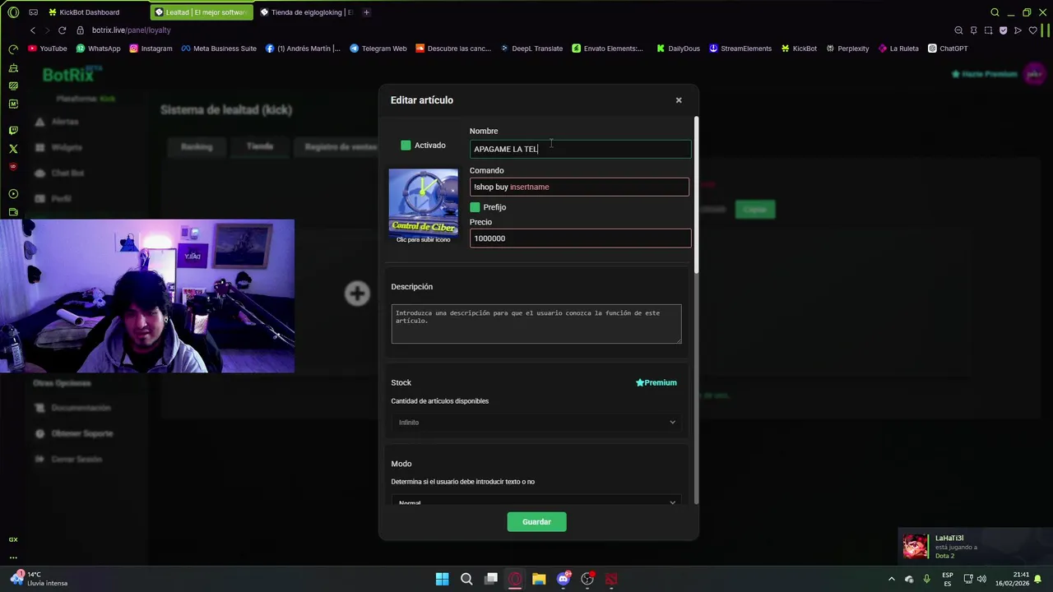Open Windows taskbar search
Image resolution: width=1053 pixels, height=592 pixels.
466,579
